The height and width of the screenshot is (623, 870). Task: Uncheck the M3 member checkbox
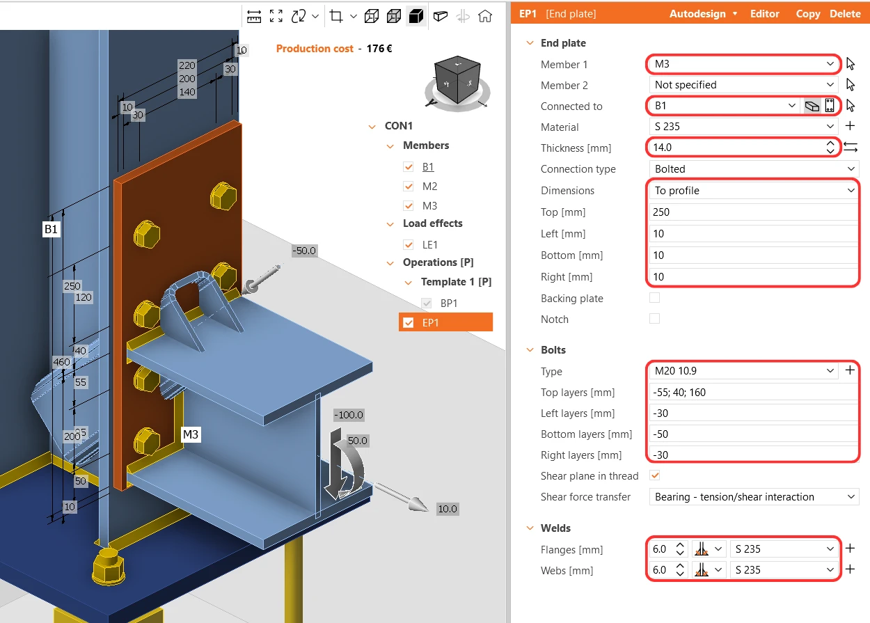coord(409,206)
